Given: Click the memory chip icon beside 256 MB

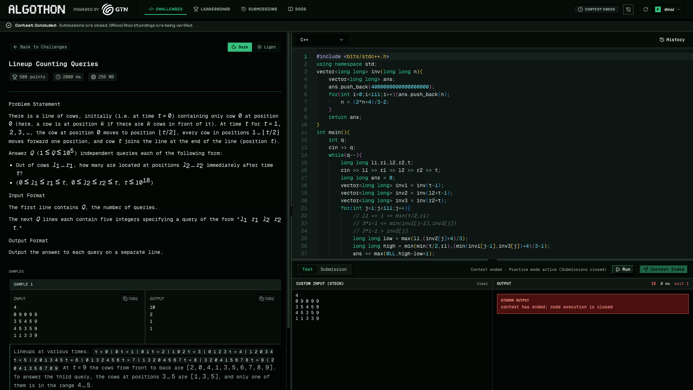Looking at the screenshot, I should pyautogui.click(x=93, y=77).
